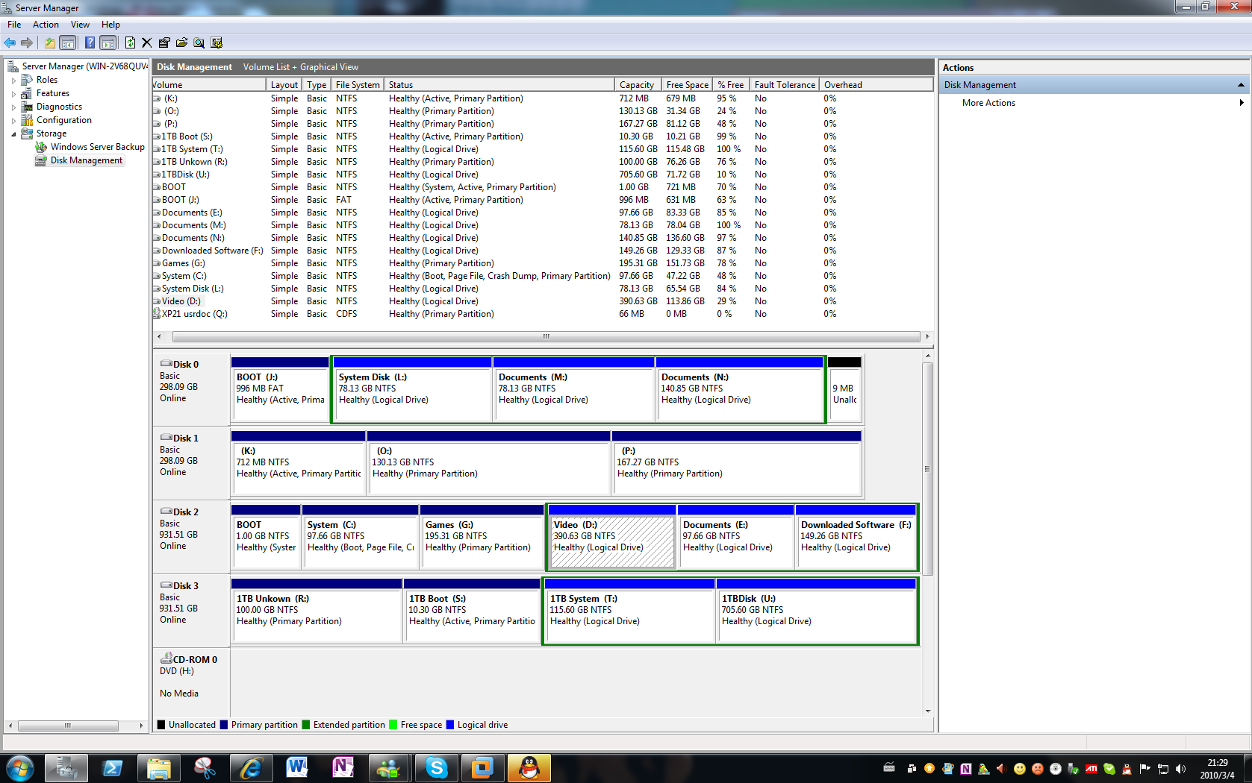Viewport: 1252px width, 783px height.
Task: Select System (C:) partition on Disk 2
Action: tap(360, 536)
